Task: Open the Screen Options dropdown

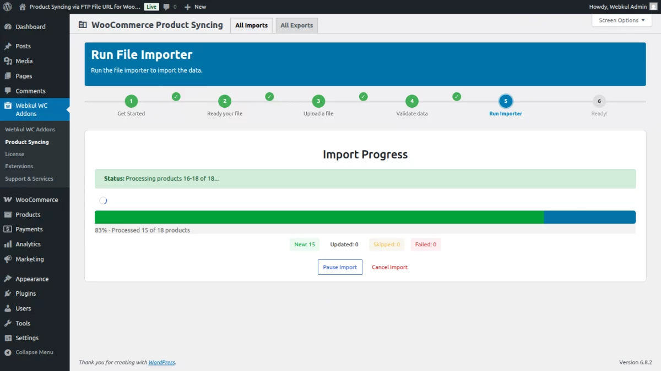Action: tap(621, 20)
